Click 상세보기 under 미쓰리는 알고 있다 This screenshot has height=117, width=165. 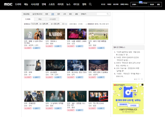click(x=71, y=77)
